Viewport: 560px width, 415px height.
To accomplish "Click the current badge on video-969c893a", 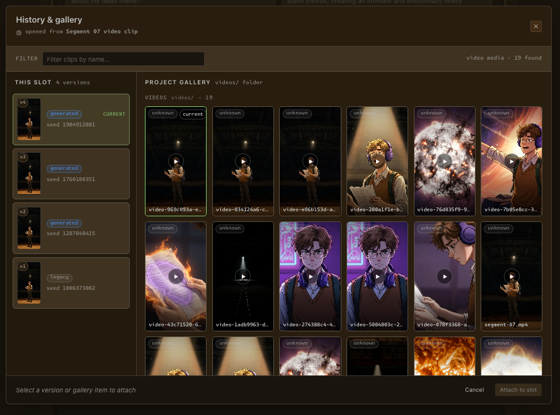I will pyautogui.click(x=193, y=114).
